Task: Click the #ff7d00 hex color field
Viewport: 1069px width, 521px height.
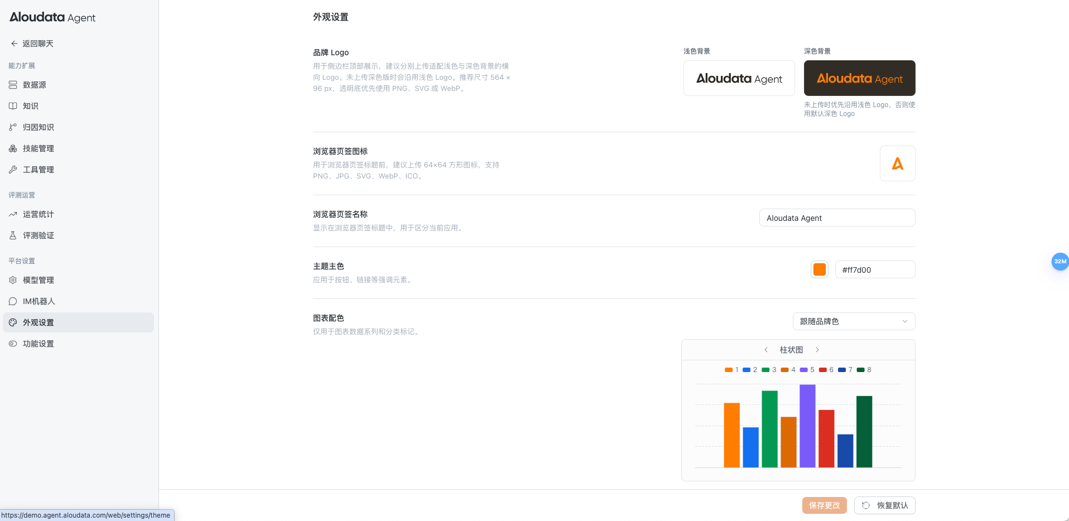Action: tap(875, 269)
